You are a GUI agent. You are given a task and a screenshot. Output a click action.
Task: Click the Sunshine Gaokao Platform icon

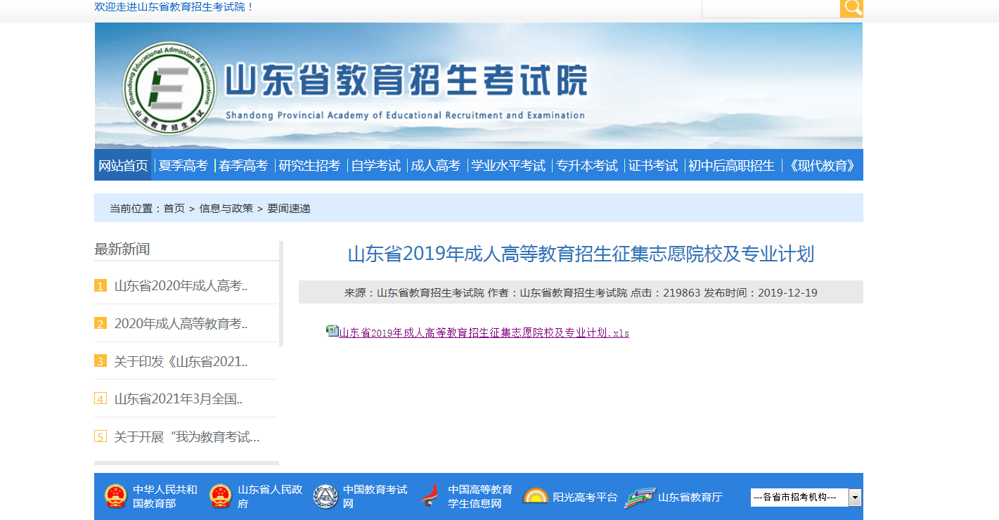tap(536, 496)
